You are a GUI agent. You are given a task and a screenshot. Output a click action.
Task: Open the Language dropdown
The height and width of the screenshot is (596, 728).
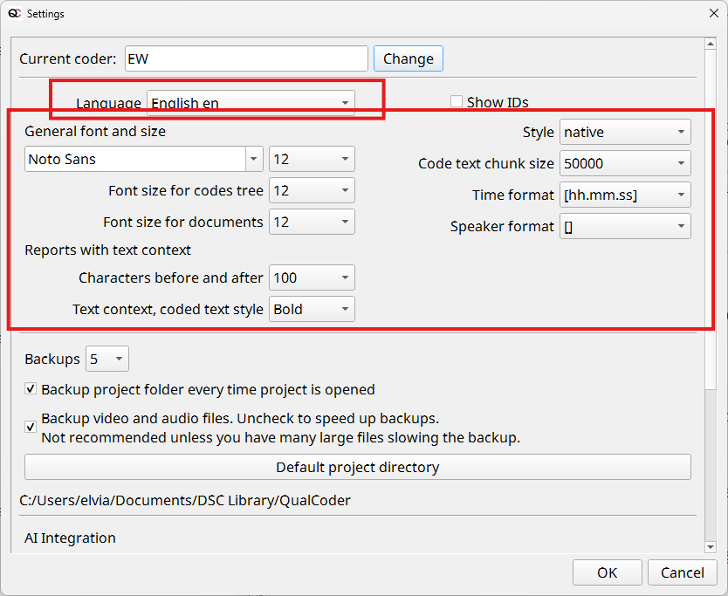251,103
